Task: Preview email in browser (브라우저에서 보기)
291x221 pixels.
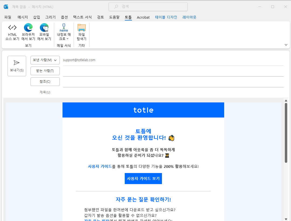Action: click(x=28, y=32)
